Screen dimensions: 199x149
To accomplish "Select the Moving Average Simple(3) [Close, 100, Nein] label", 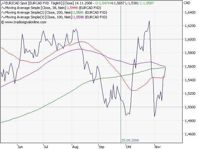I will (x=39, y=17).
